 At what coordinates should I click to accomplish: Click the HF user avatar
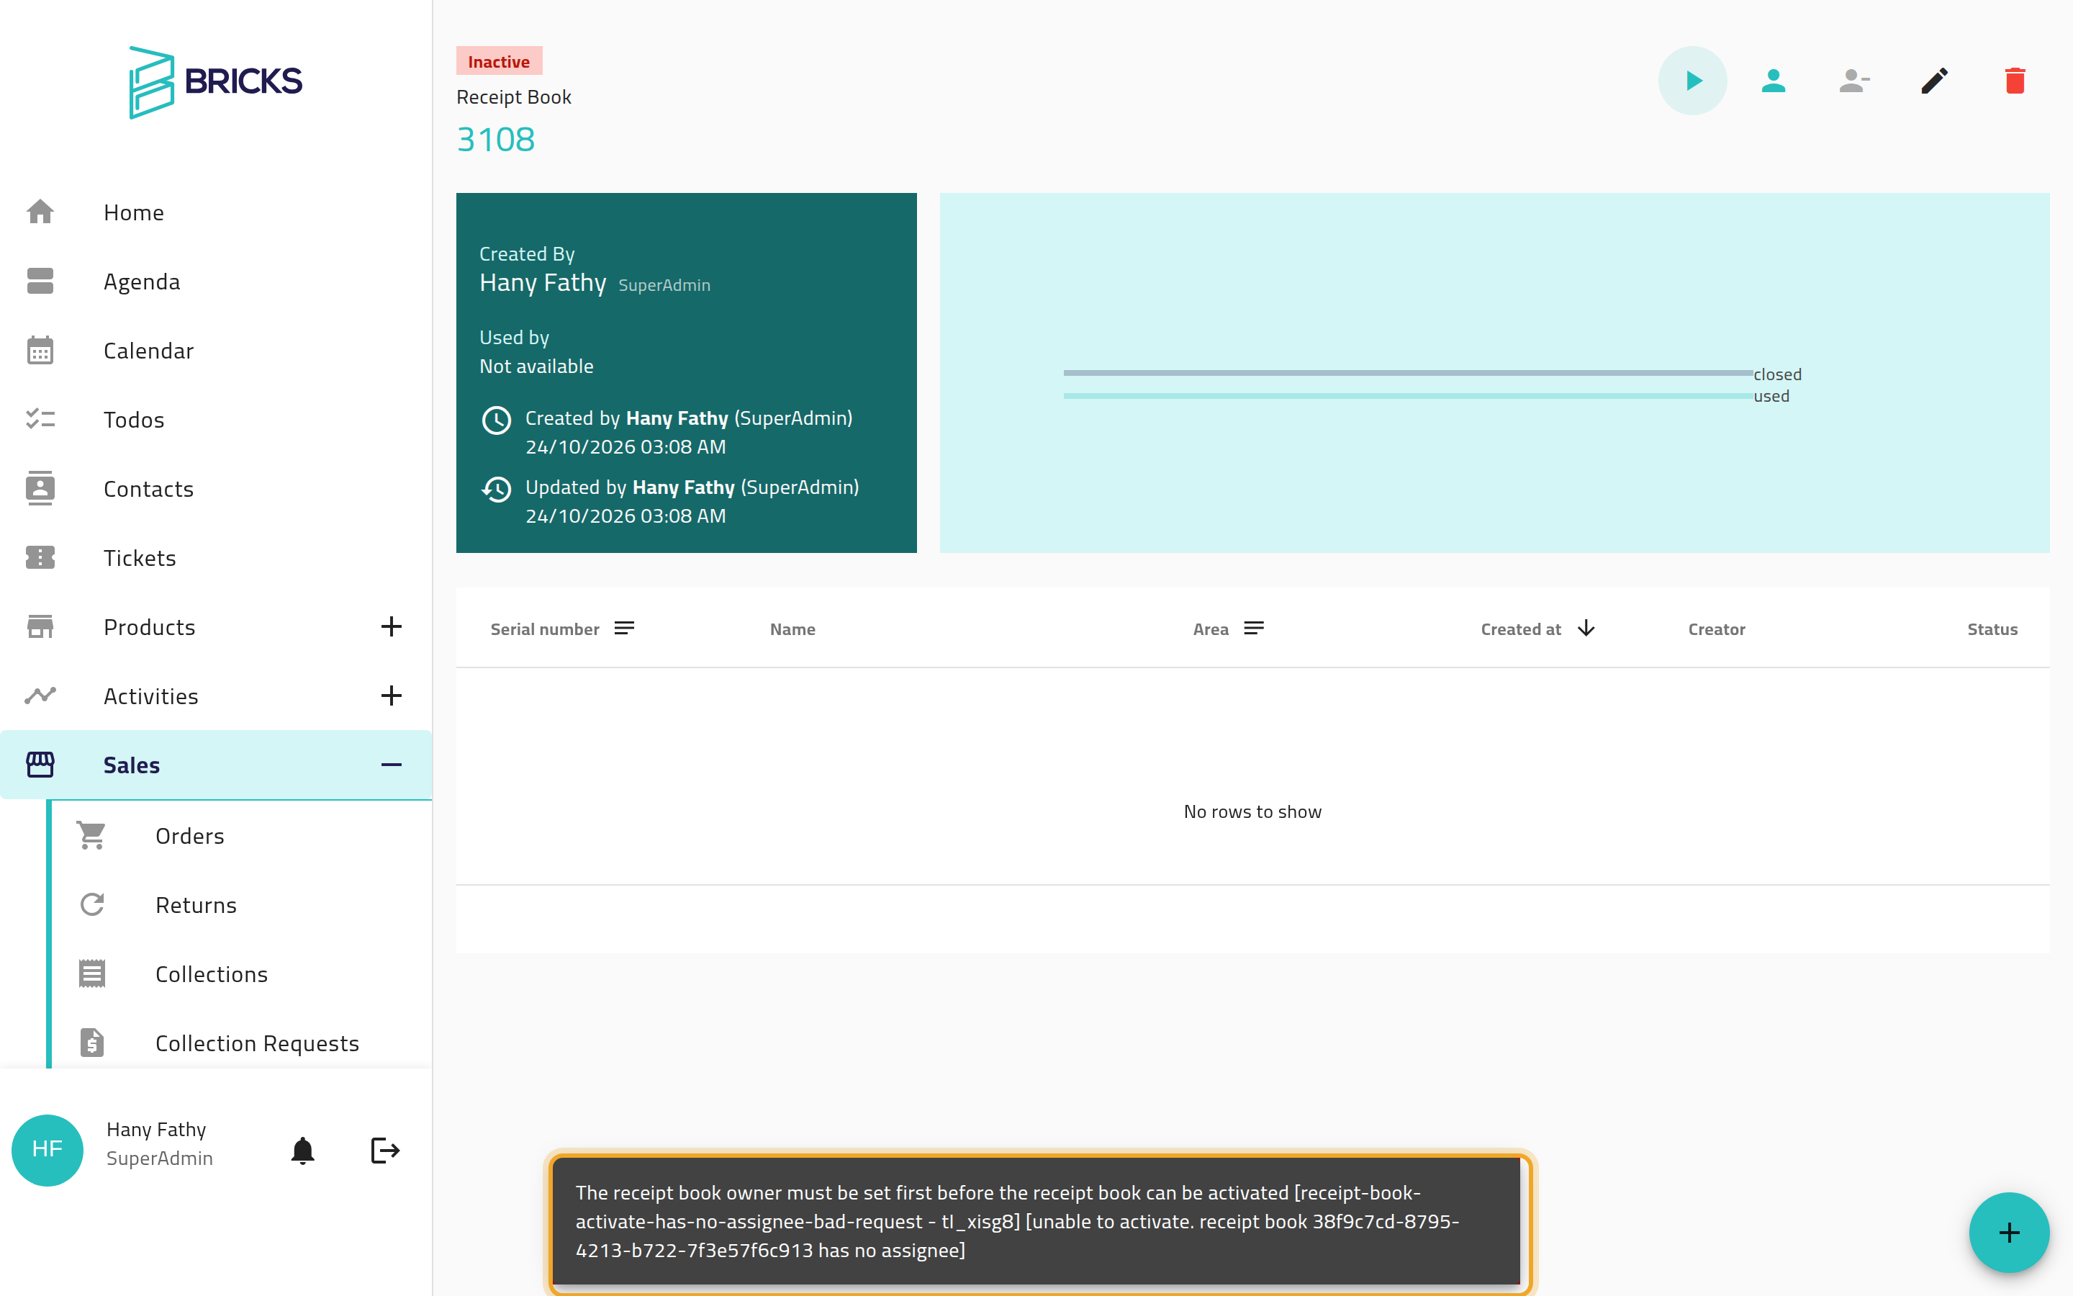47,1151
